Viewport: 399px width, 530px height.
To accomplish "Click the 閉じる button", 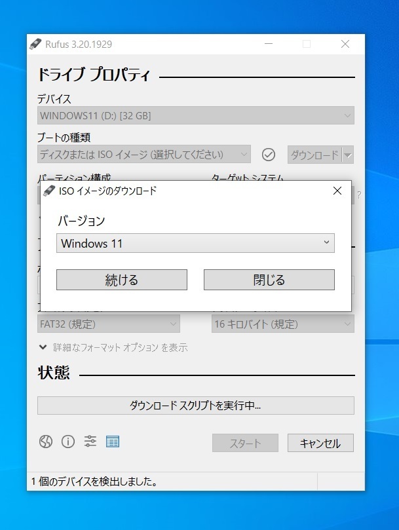I will [269, 280].
